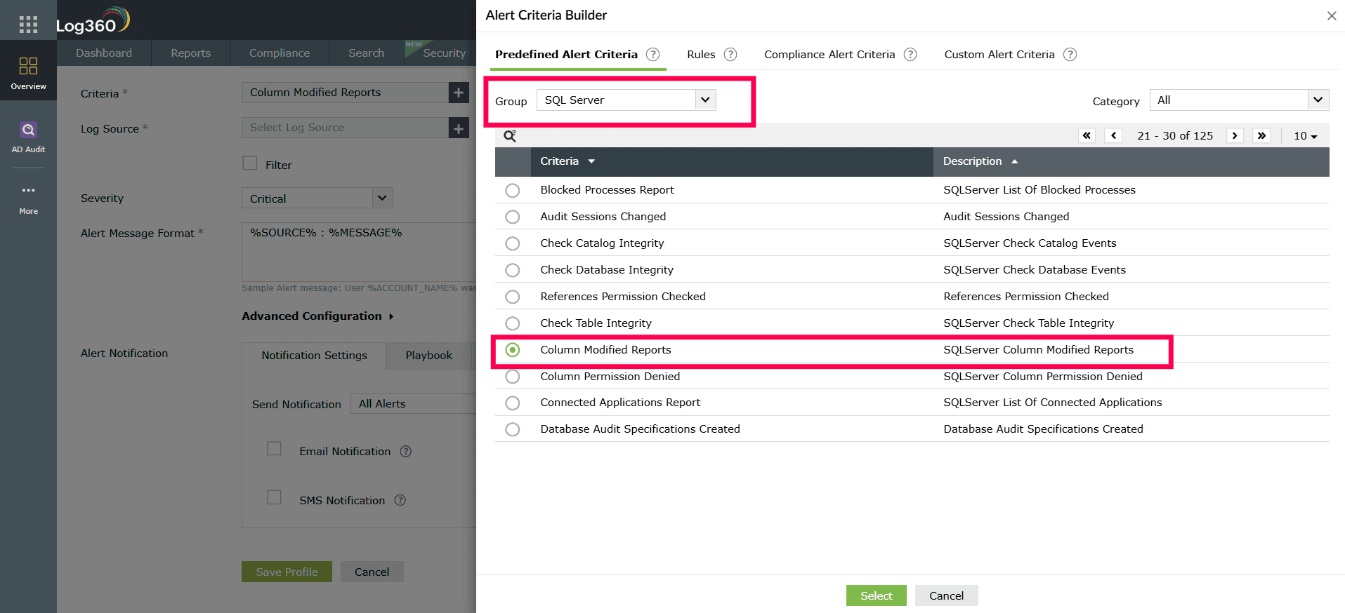Toggle the Filter checkbox
Viewport: 1345px width, 613px height.
[x=250, y=163]
